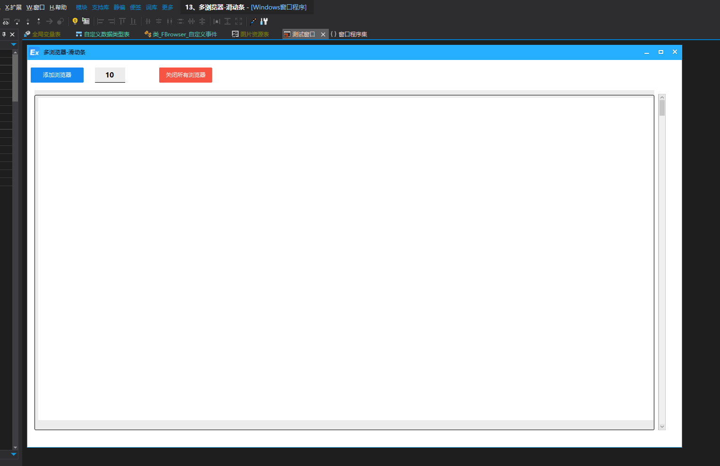Switch to the 自定义数据类型表 tab
720x466 pixels.
pyautogui.click(x=103, y=34)
